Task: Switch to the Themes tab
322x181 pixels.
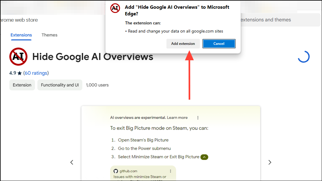Action: [49, 35]
